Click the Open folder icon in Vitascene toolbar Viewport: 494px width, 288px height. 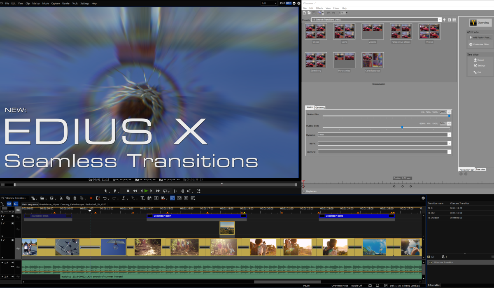pos(309,13)
